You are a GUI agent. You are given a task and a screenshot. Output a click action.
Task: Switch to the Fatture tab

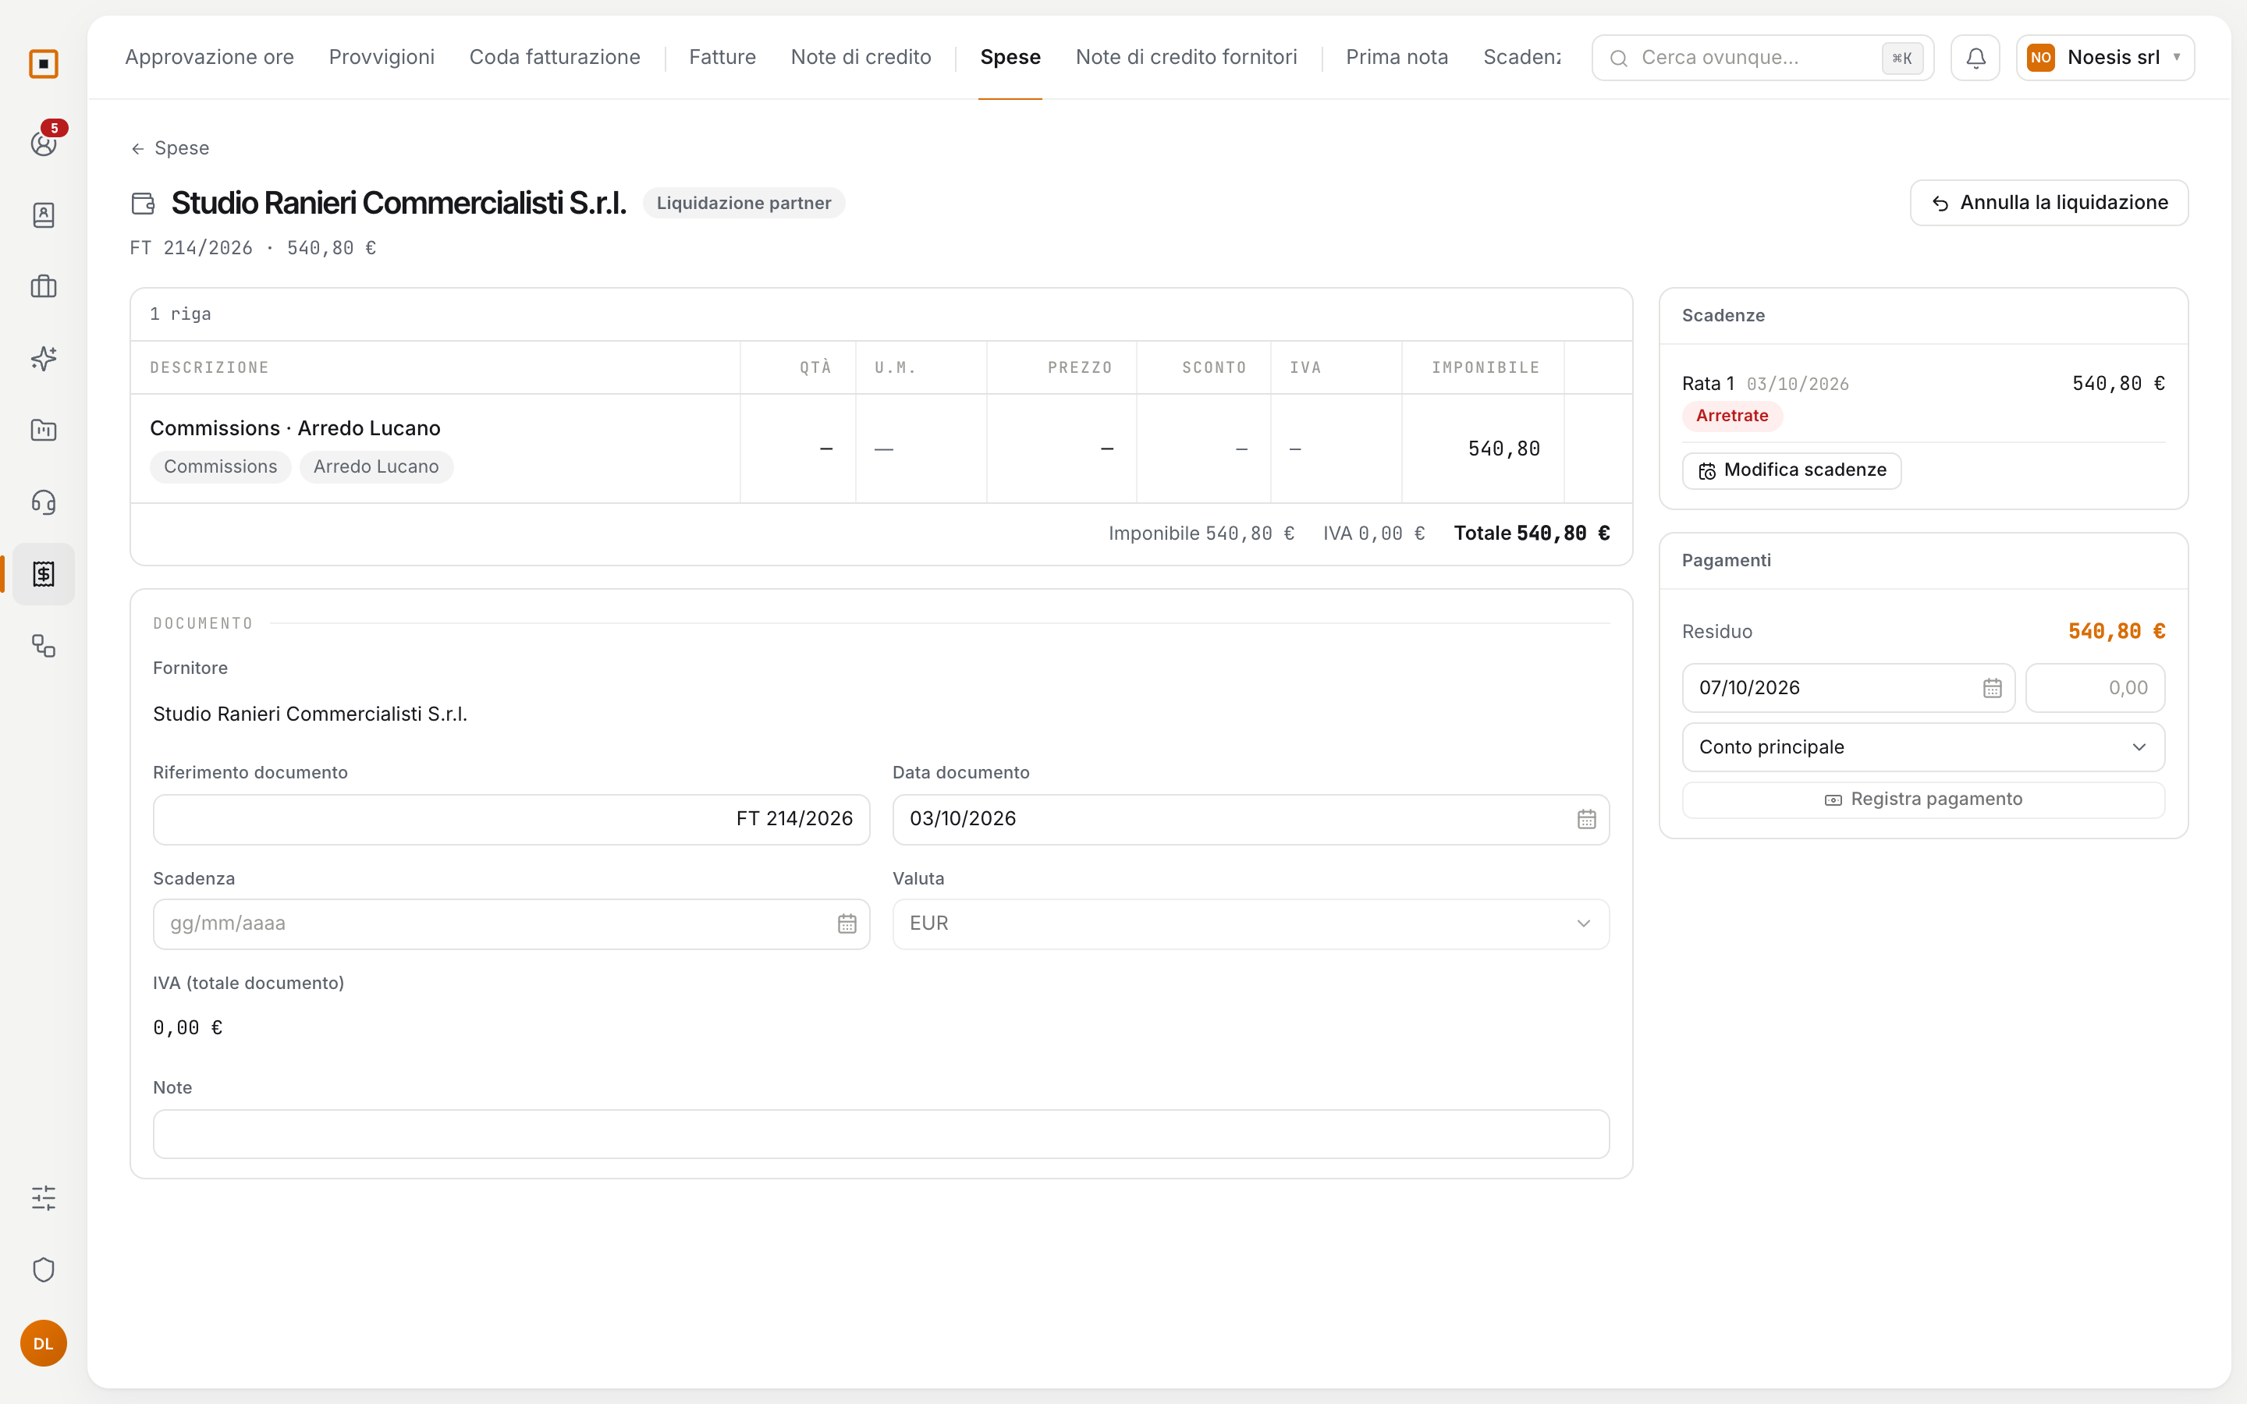click(x=722, y=58)
